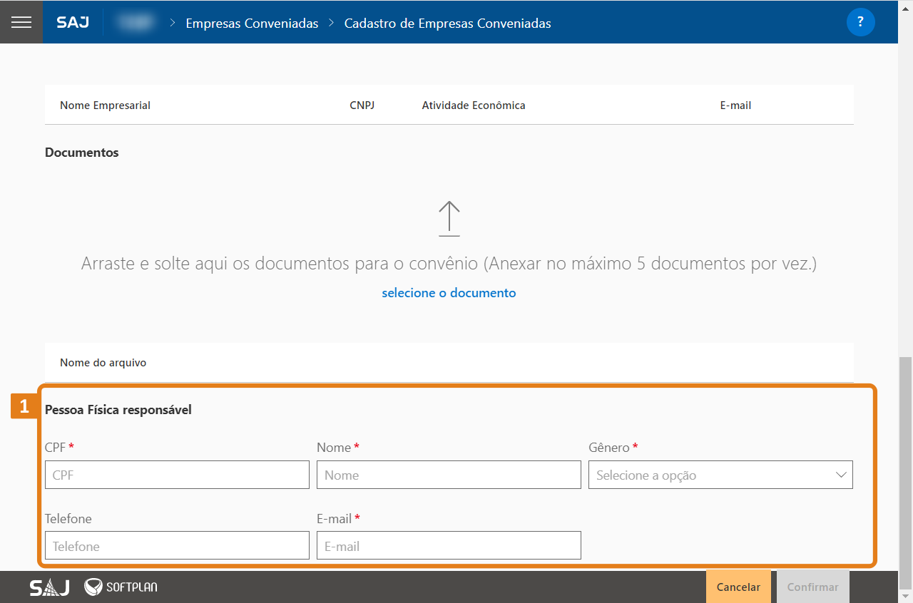Click 'Pessoa Física responsável' heading
The image size is (913, 603).
point(118,410)
